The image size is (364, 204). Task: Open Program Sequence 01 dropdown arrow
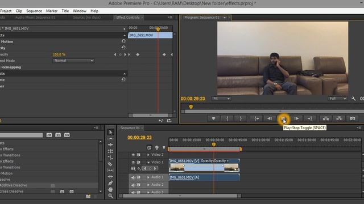tap(225, 18)
